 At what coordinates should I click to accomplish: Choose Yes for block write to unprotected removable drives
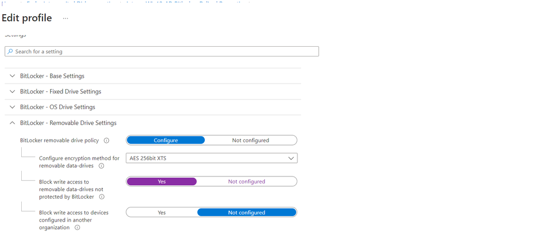[x=162, y=181]
